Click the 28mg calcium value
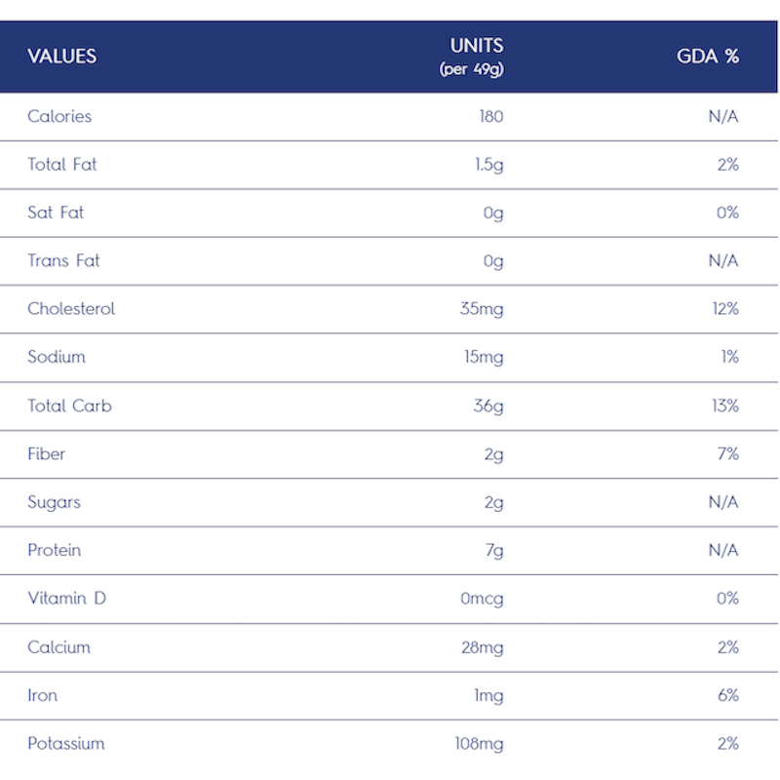The width and height of the screenshot is (780, 780). tap(482, 647)
